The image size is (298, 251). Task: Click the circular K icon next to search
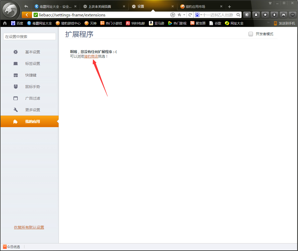(247, 15)
